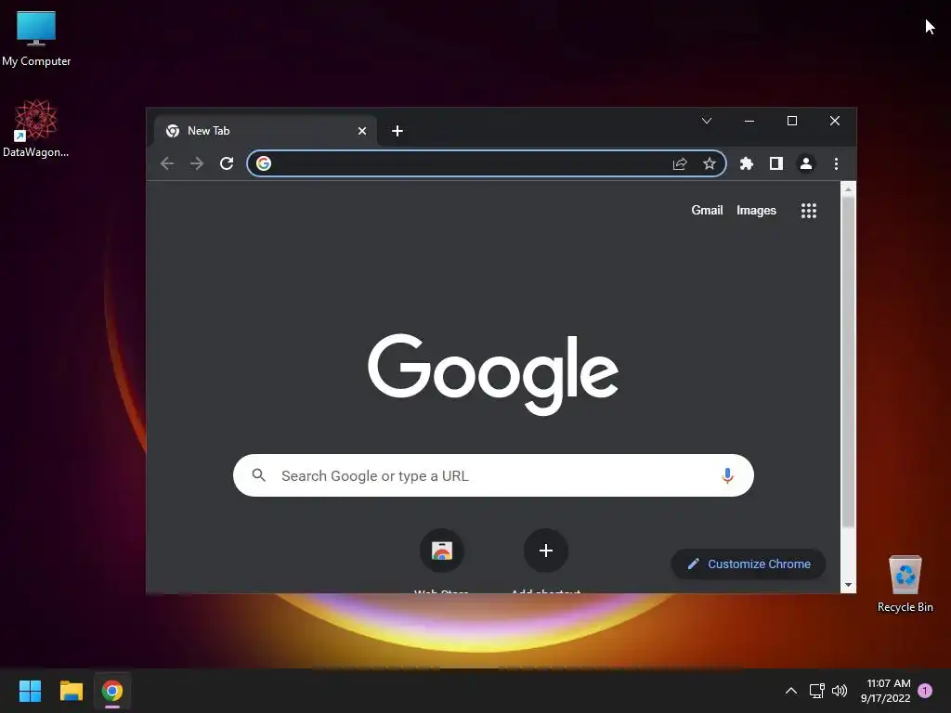Open the Extensions puzzle-piece menu
This screenshot has height=713, width=951.
coord(747,163)
